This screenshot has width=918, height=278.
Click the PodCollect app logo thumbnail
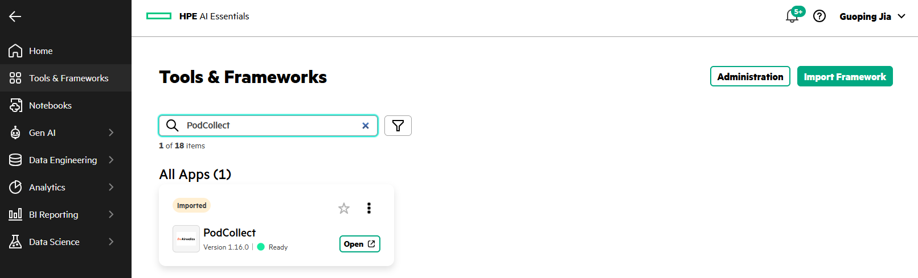[186, 239]
